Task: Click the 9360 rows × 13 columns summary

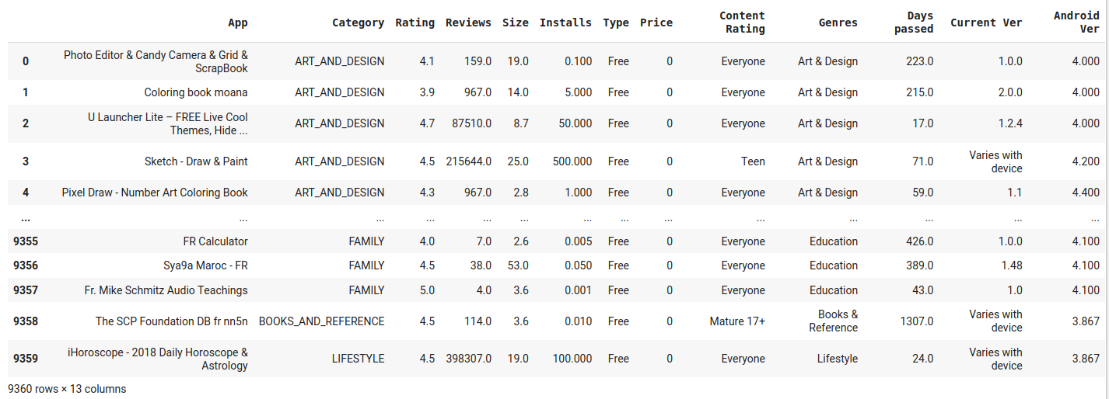Action: tap(67, 389)
